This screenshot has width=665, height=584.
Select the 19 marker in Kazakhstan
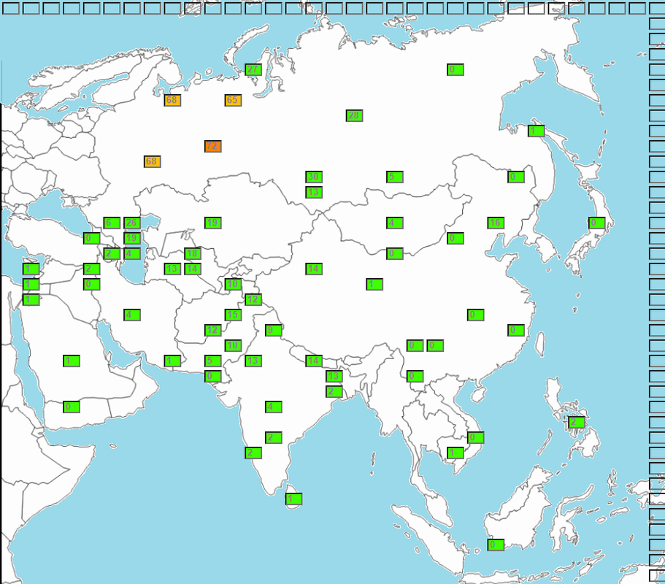[x=213, y=223]
